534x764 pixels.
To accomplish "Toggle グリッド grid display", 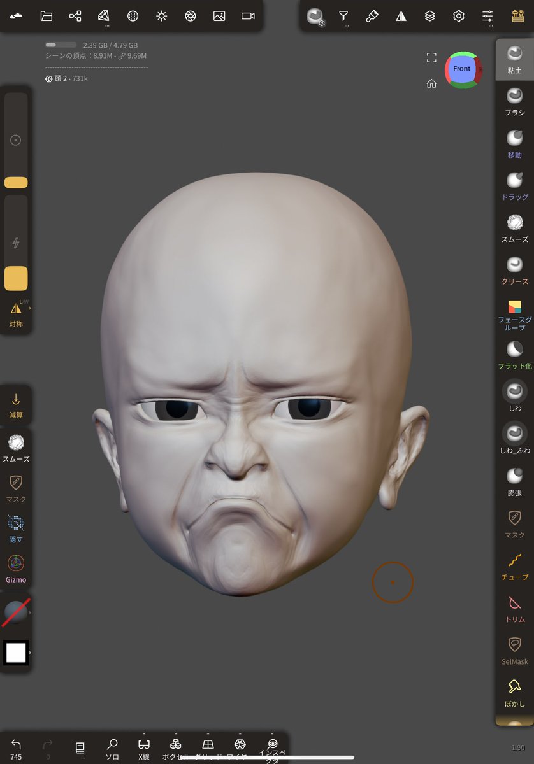I will click(208, 749).
